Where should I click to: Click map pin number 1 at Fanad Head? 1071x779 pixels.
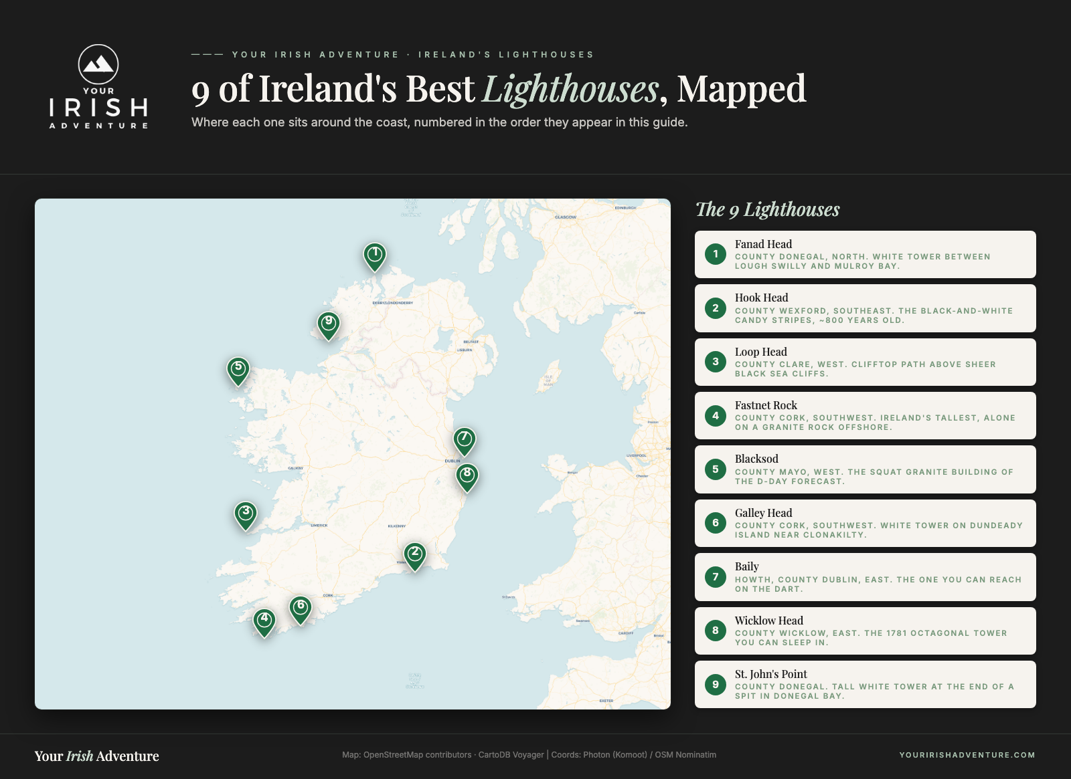[x=375, y=256]
